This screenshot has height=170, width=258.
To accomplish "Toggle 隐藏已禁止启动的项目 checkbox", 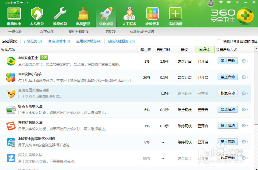I will [219, 41].
